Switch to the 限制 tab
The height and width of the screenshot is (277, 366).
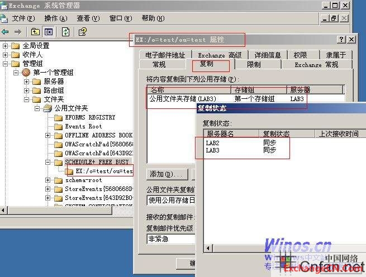tap(254, 64)
